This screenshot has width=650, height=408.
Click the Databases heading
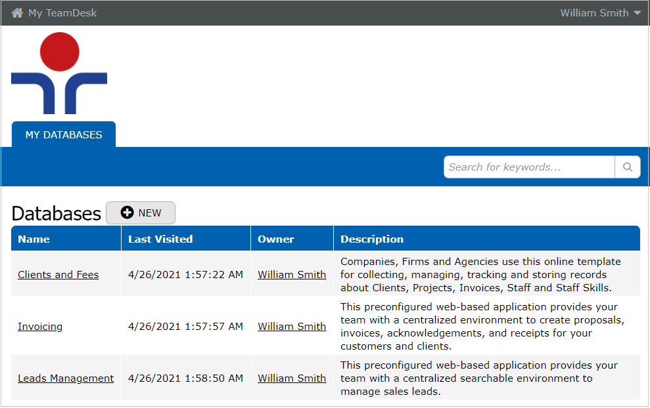(x=57, y=214)
